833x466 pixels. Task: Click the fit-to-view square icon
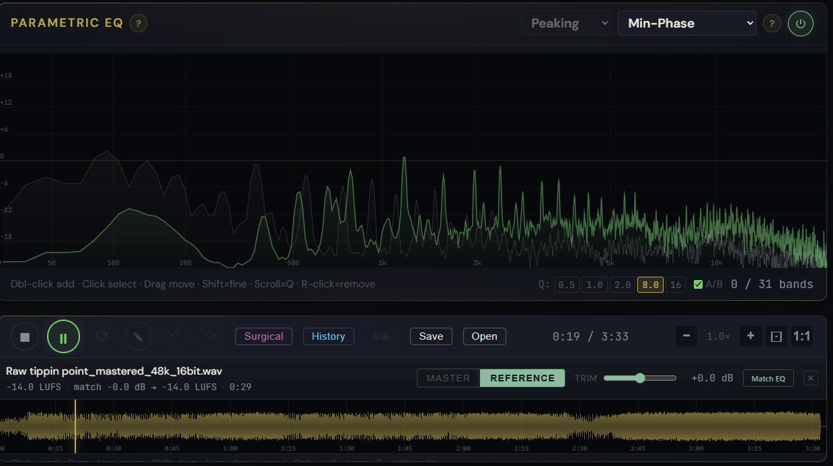(777, 336)
